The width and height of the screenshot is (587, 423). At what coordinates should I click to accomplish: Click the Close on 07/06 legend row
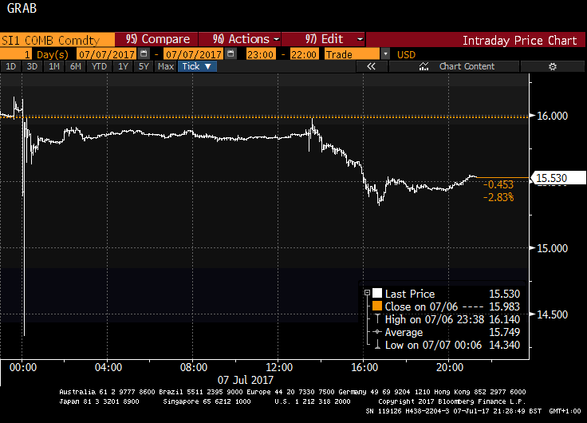pos(446,306)
